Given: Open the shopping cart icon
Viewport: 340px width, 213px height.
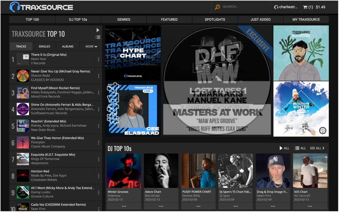Looking at the screenshot, I should pos(305,7).
